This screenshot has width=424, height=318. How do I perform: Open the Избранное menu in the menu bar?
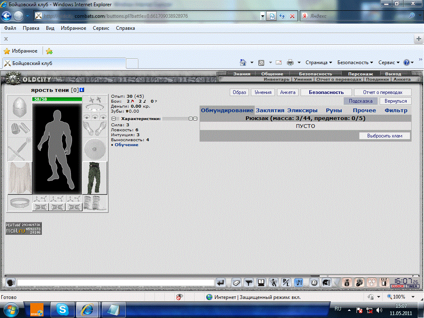(x=74, y=28)
